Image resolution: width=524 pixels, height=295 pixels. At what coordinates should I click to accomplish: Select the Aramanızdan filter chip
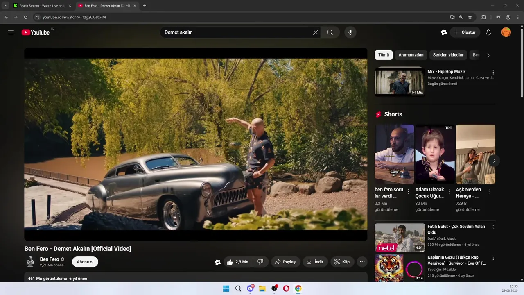click(411, 55)
